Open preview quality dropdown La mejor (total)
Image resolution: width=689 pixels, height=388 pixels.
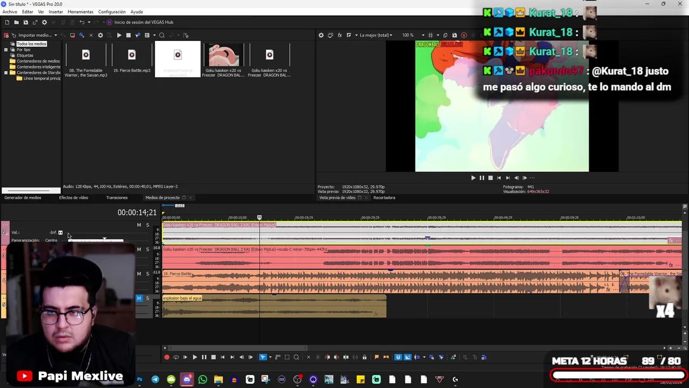tap(377, 35)
